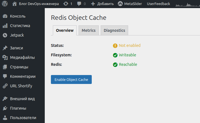Click the Страницы pages icon

5,67
